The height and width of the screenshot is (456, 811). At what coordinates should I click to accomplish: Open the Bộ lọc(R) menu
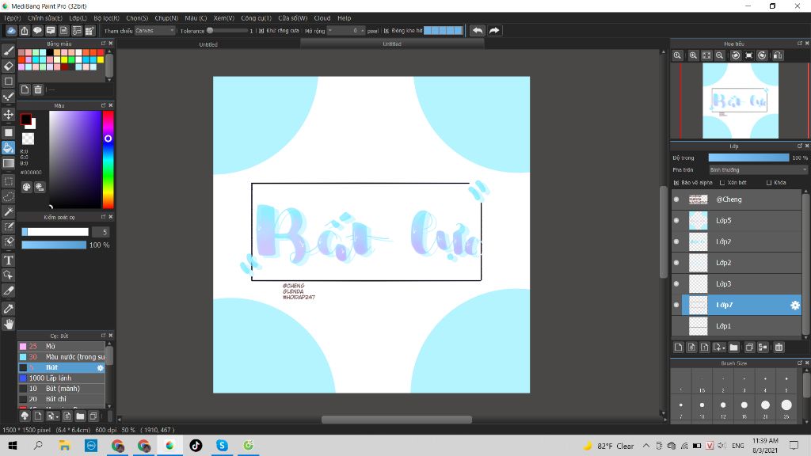point(107,18)
